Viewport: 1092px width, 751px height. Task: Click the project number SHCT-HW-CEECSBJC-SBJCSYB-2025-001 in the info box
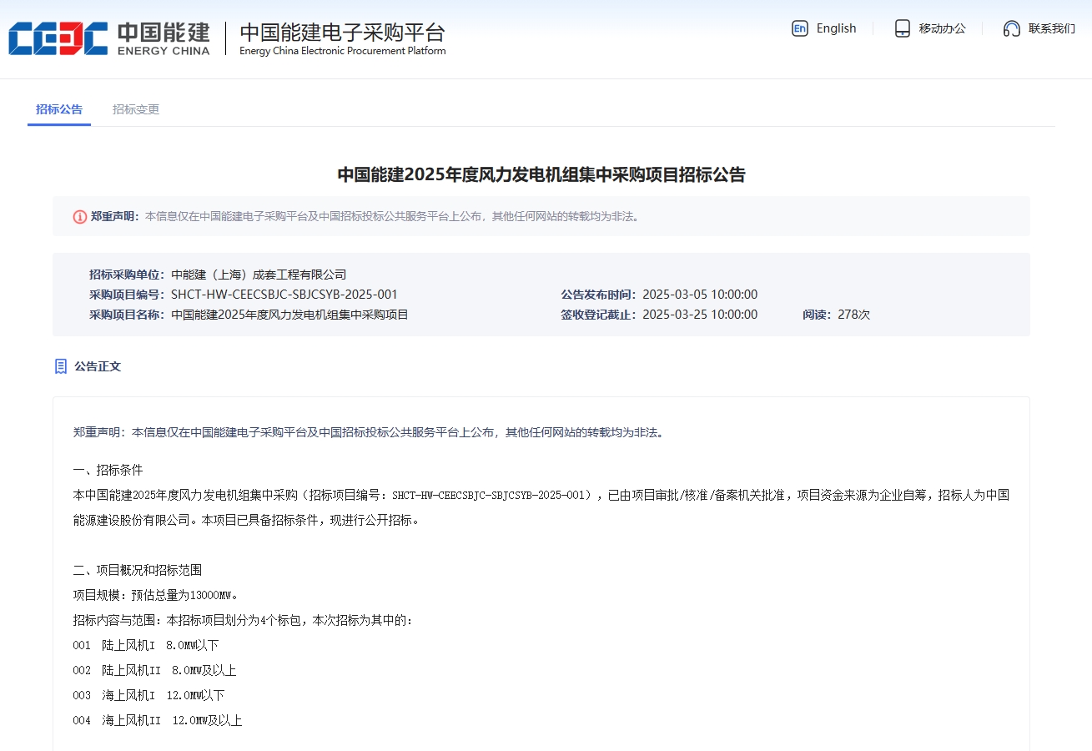coord(284,295)
